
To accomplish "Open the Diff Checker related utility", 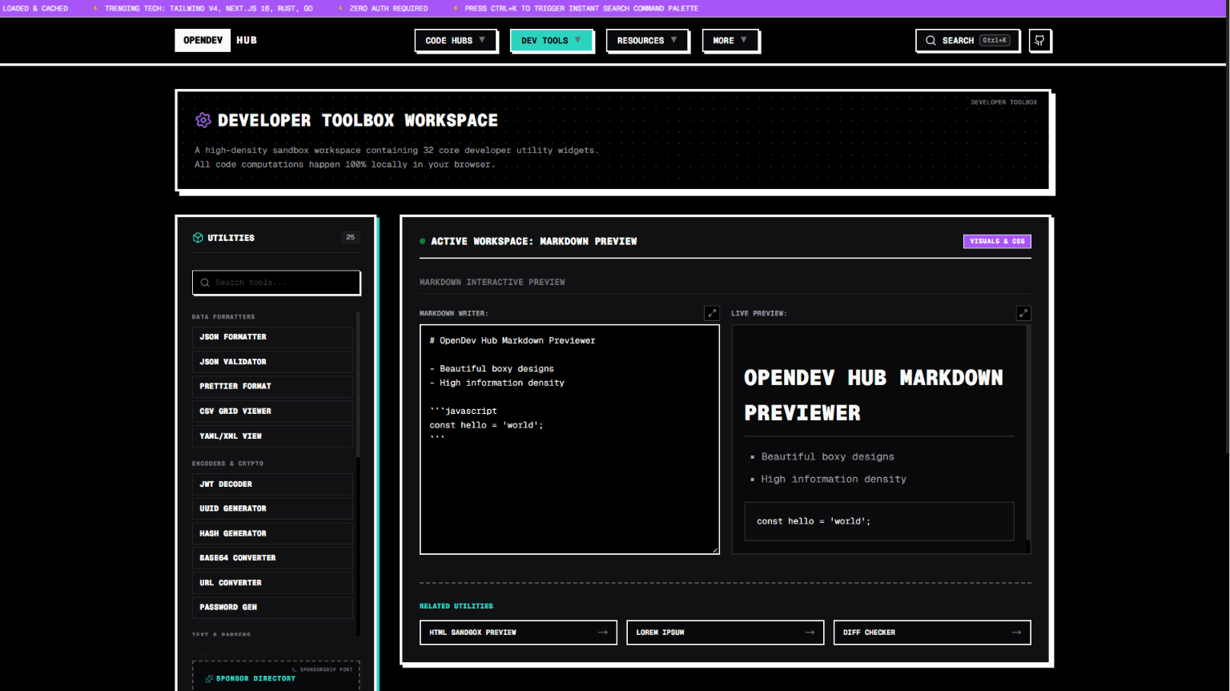I will click(x=932, y=633).
